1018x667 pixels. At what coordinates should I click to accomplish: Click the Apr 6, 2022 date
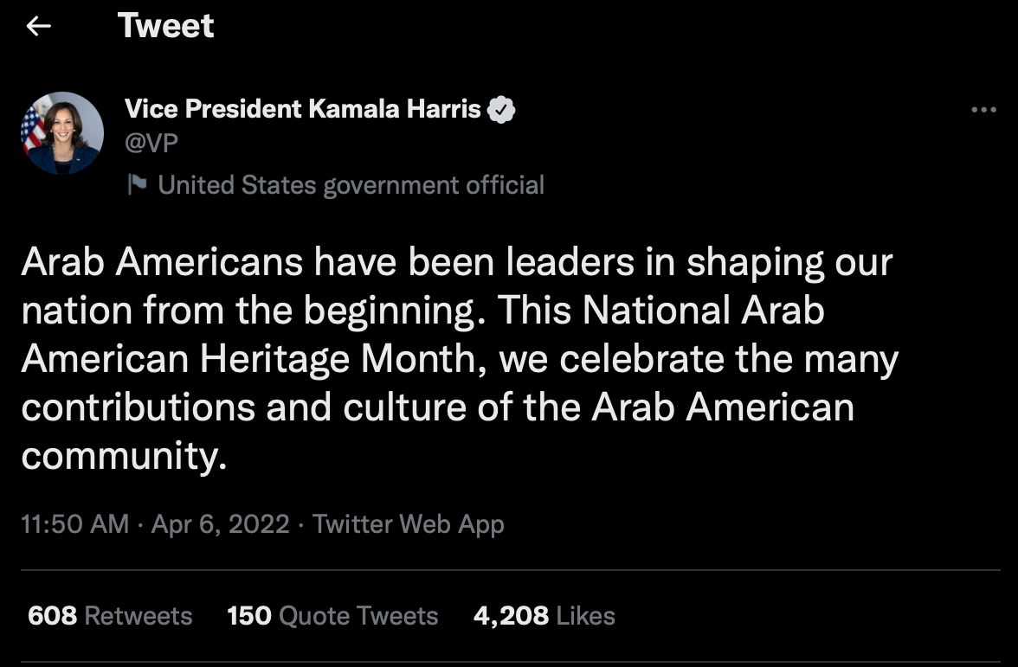point(220,524)
